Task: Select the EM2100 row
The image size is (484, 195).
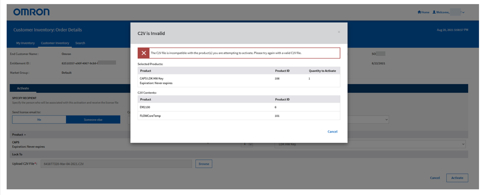Action: tap(239, 107)
